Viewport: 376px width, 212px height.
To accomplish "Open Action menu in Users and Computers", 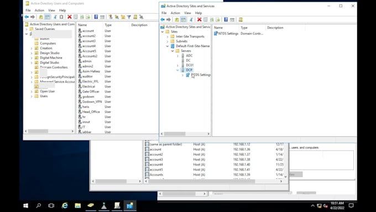I will coord(39,11).
